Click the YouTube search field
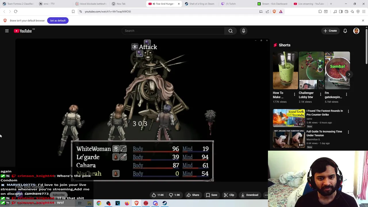 click(173, 31)
